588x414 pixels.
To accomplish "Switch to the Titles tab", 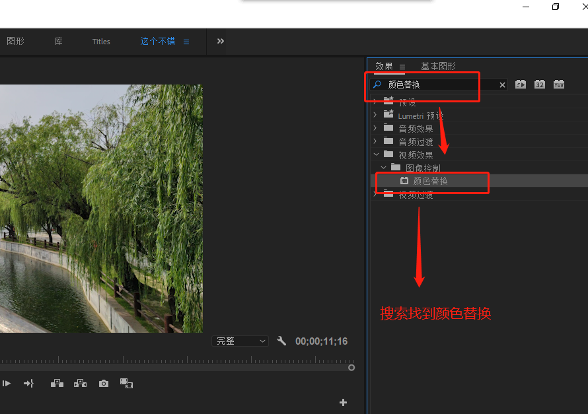I will [x=100, y=41].
